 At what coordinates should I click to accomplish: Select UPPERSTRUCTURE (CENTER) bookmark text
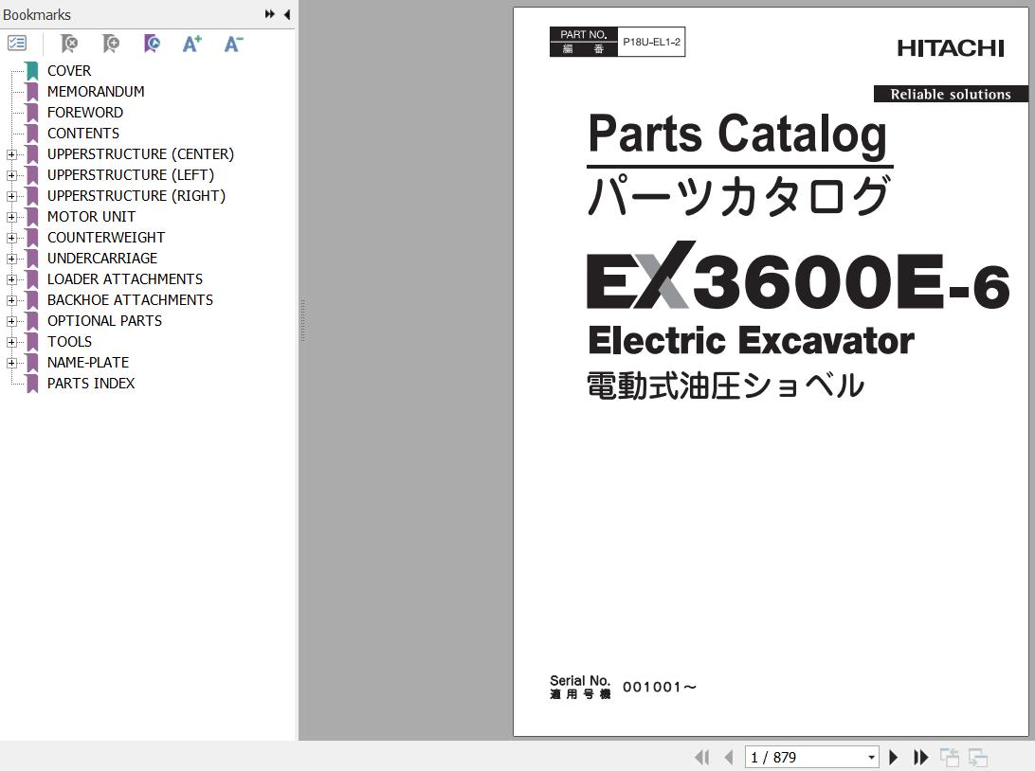140,154
